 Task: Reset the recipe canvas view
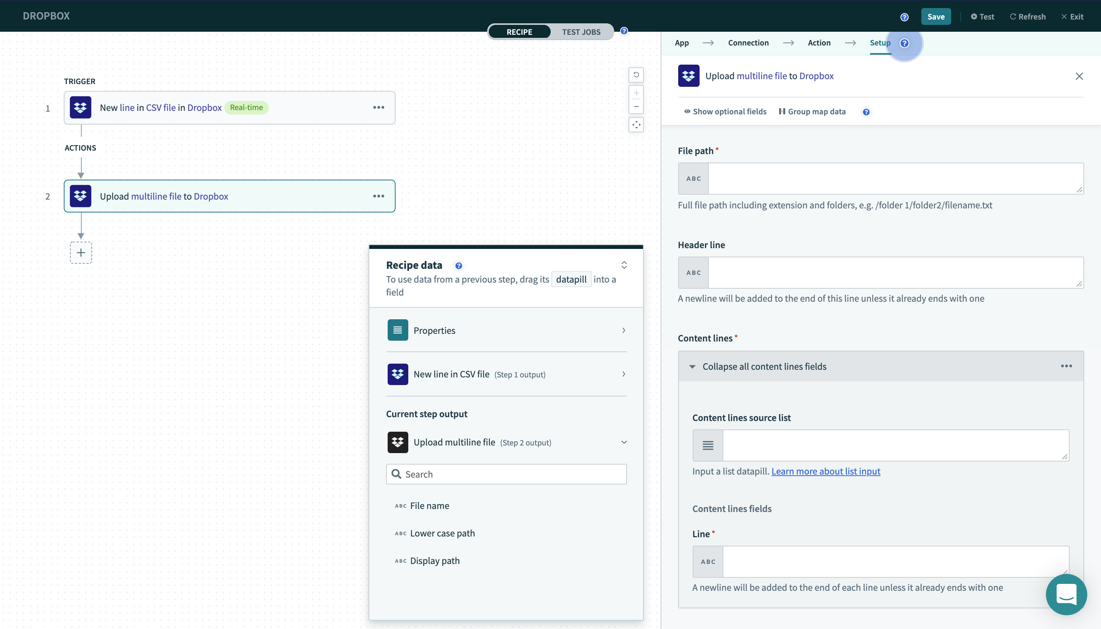pos(636,74)
